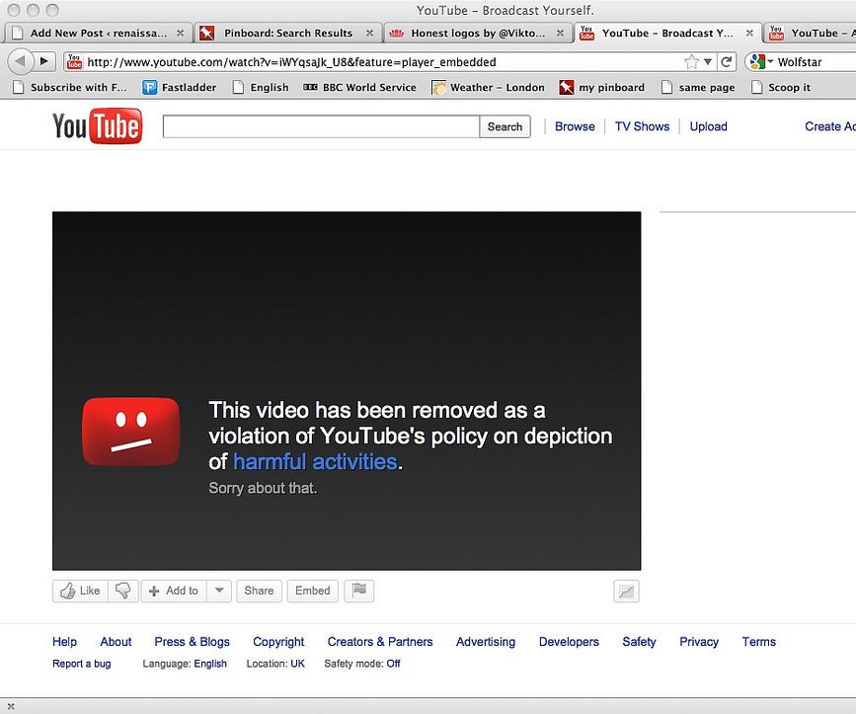Open the Copyright footer link

[x=278, y=642]
